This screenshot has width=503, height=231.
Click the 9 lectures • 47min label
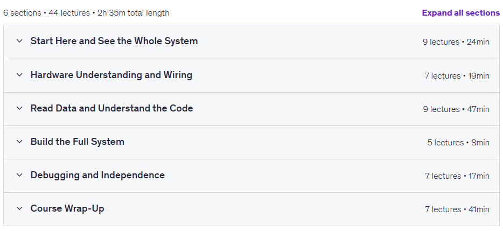tap(456, 109)
